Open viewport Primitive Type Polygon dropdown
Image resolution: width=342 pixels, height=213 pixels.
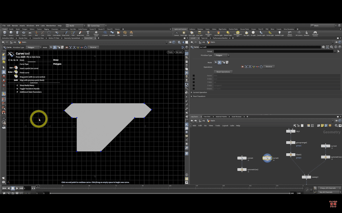pyautogui.click(x=34, y=47)
